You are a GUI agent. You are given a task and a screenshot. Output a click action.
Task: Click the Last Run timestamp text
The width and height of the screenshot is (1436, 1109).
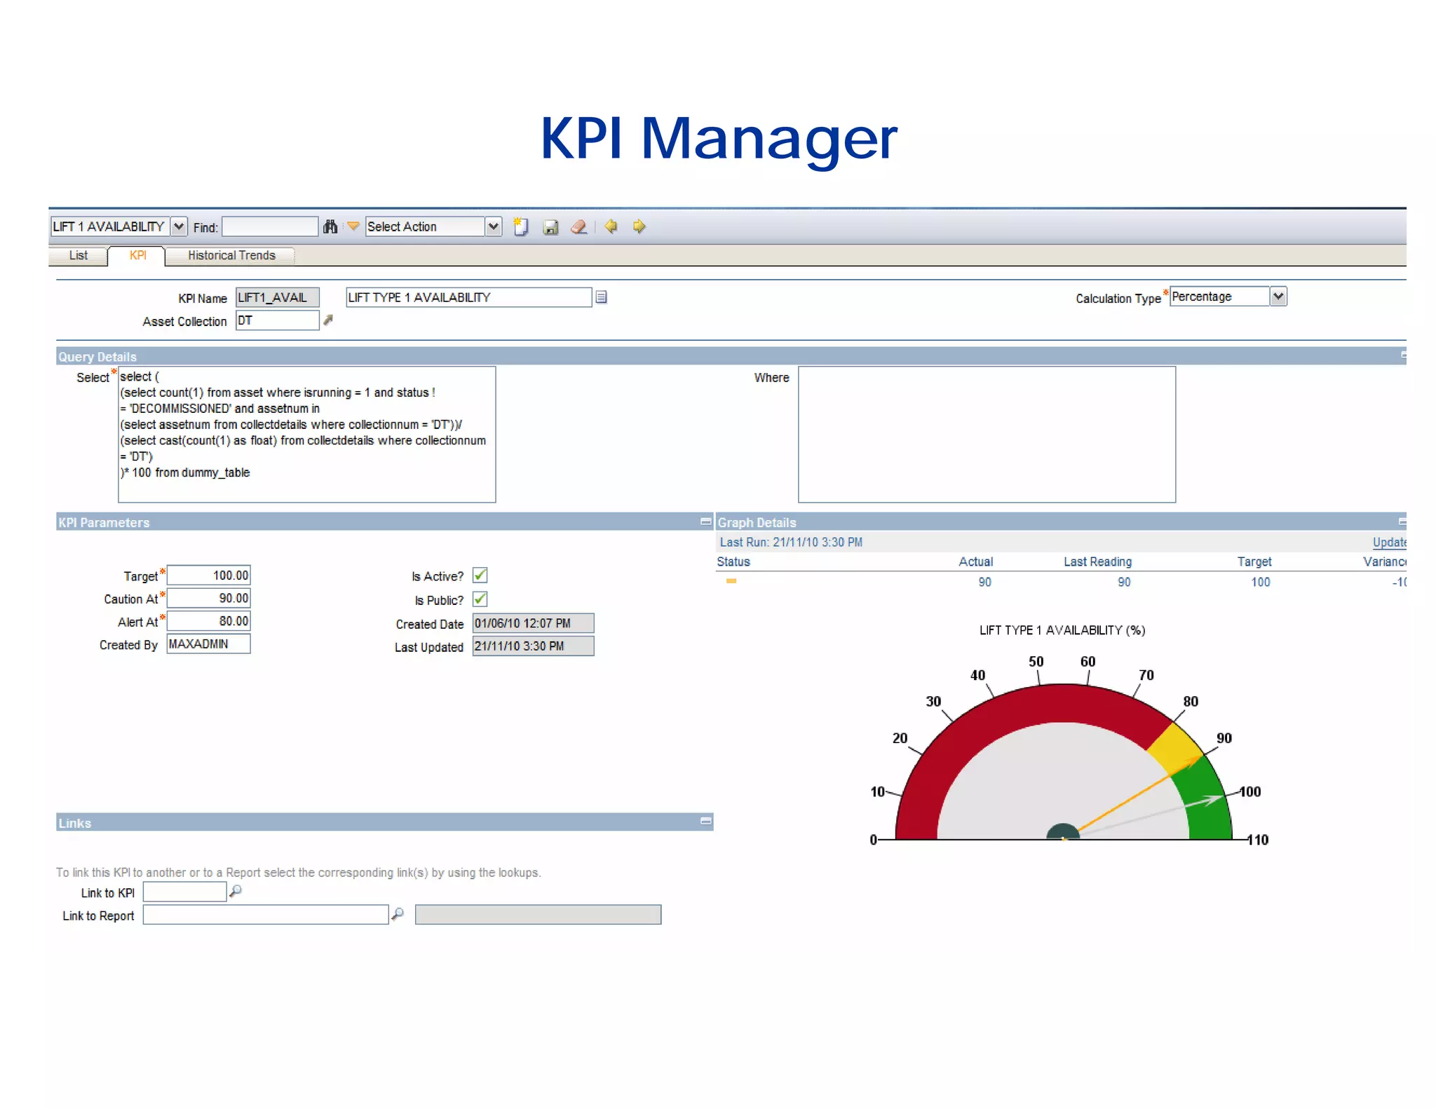pyautogui.click(x=791, y=543)
